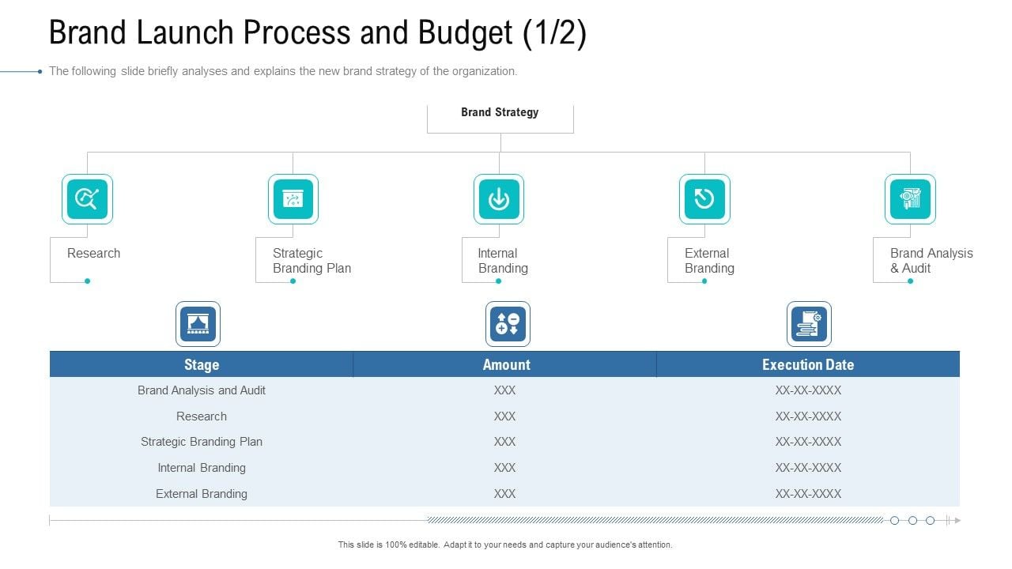
Task: Click the Amount column header
Action: point(506,364)
